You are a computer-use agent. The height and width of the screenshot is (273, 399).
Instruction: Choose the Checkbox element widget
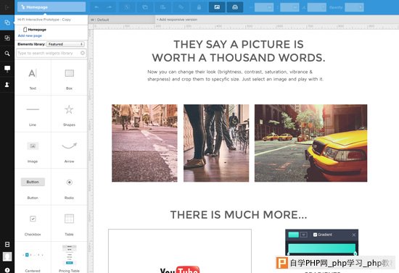(33, 224)
